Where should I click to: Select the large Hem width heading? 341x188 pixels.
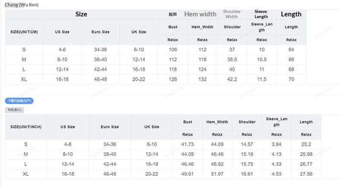click(200, 14)
